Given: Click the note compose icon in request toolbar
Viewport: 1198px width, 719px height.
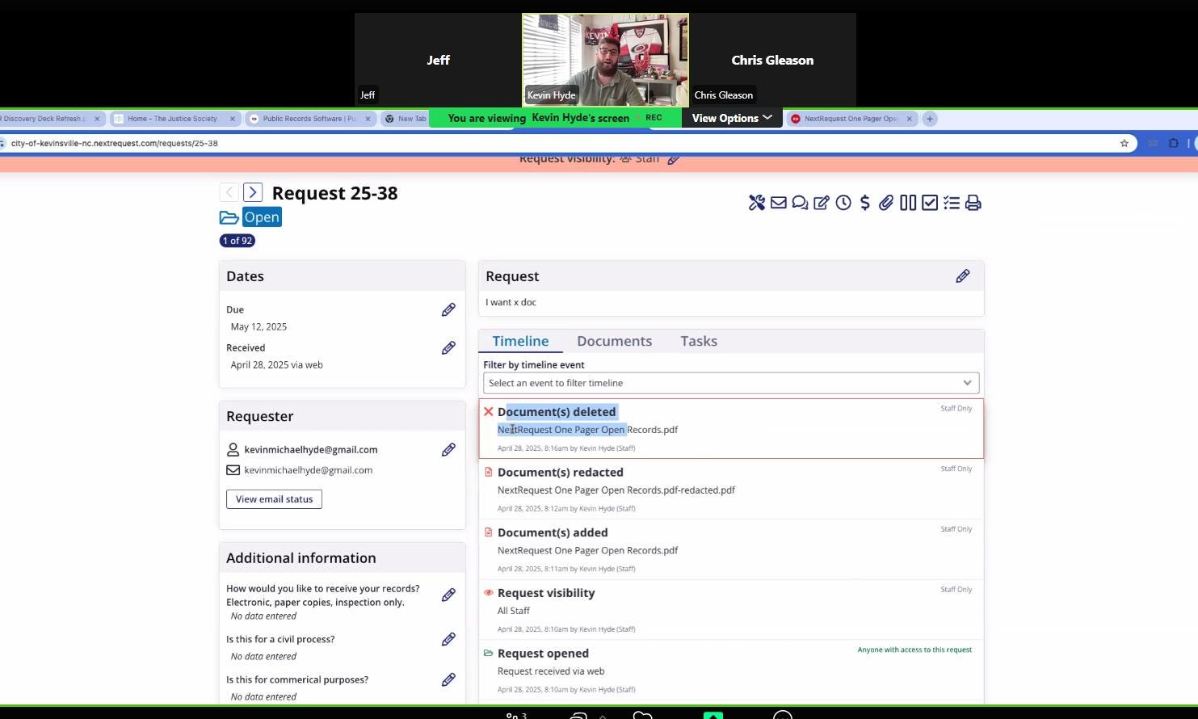Looking at the screenshot, I should point(822,203).
